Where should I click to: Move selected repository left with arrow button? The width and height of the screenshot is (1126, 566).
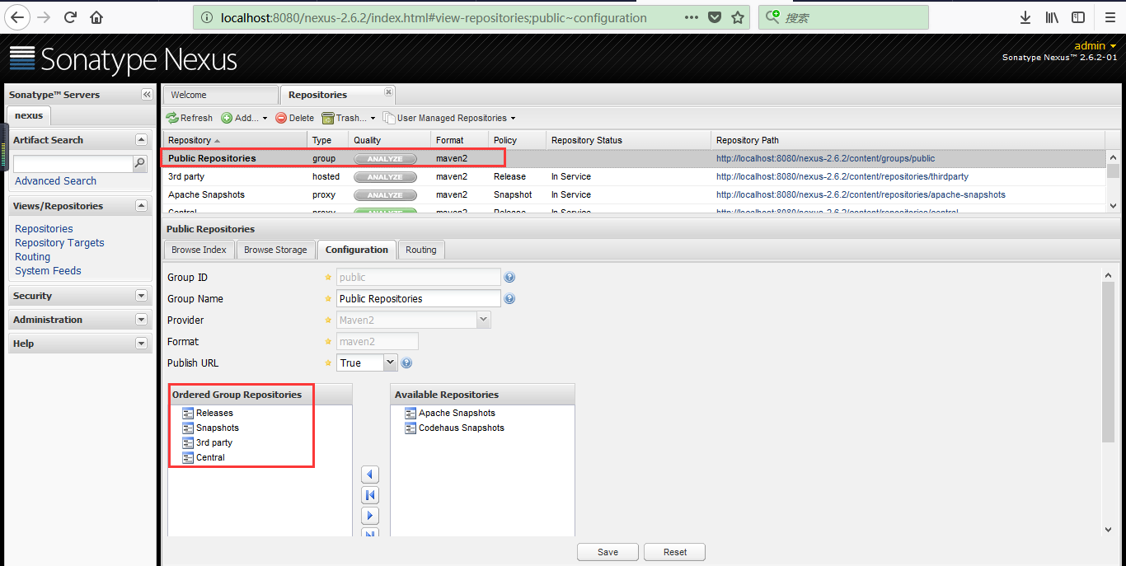370,475
